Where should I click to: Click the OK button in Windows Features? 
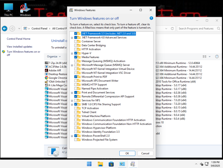[127, 153]
